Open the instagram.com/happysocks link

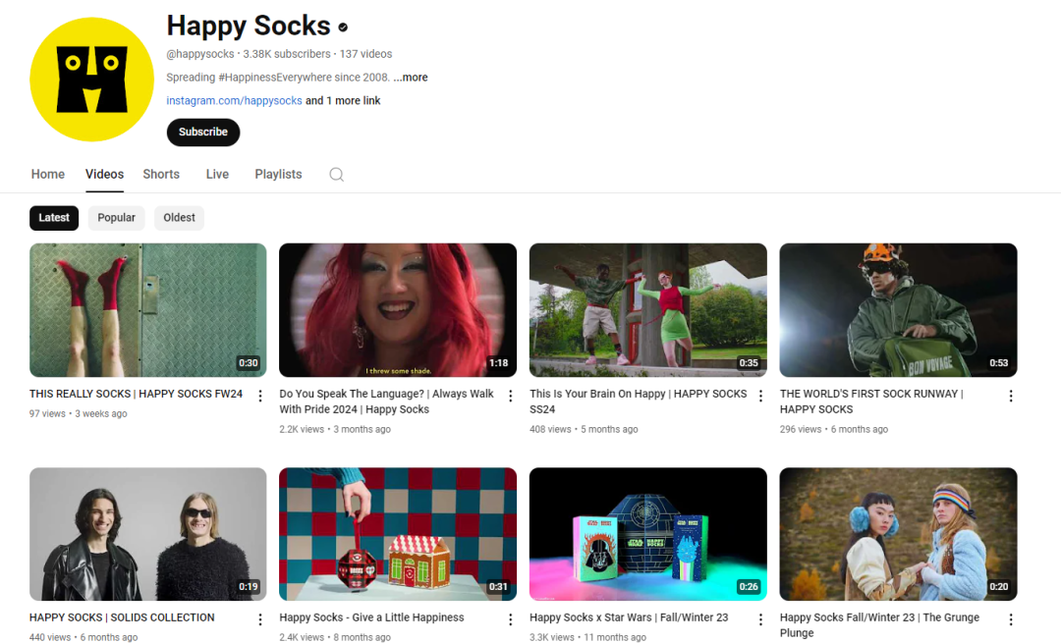(x=234, y=101)
